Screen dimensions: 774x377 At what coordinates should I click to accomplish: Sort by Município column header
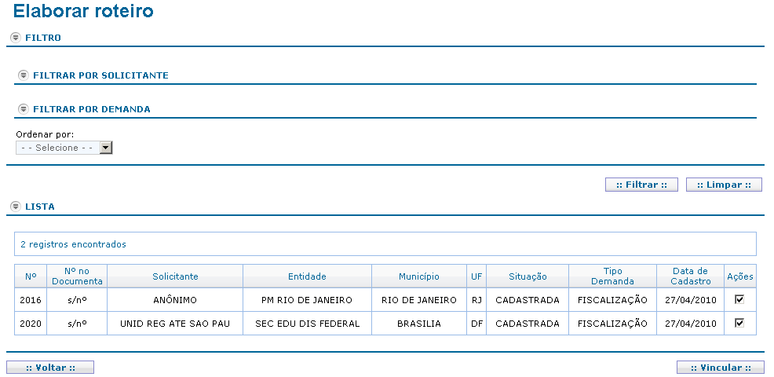(x=419, y=276)
